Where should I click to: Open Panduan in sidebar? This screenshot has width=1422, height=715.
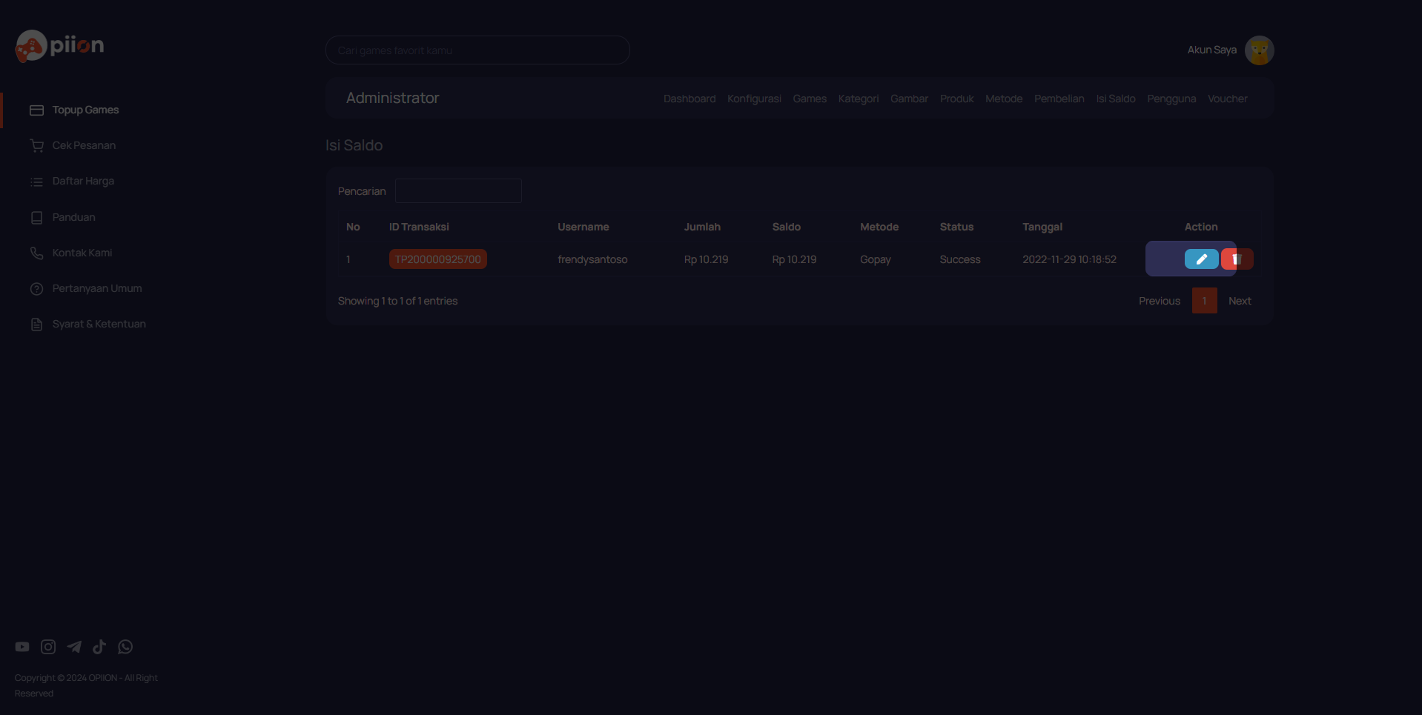tap(73, 217)
